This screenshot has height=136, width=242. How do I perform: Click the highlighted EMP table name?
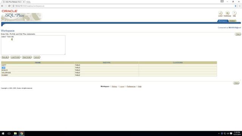point(3,68)
